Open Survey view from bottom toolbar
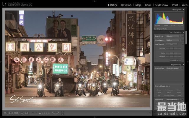The width and height of the screenshot is (189, 118). coord(21,113)
